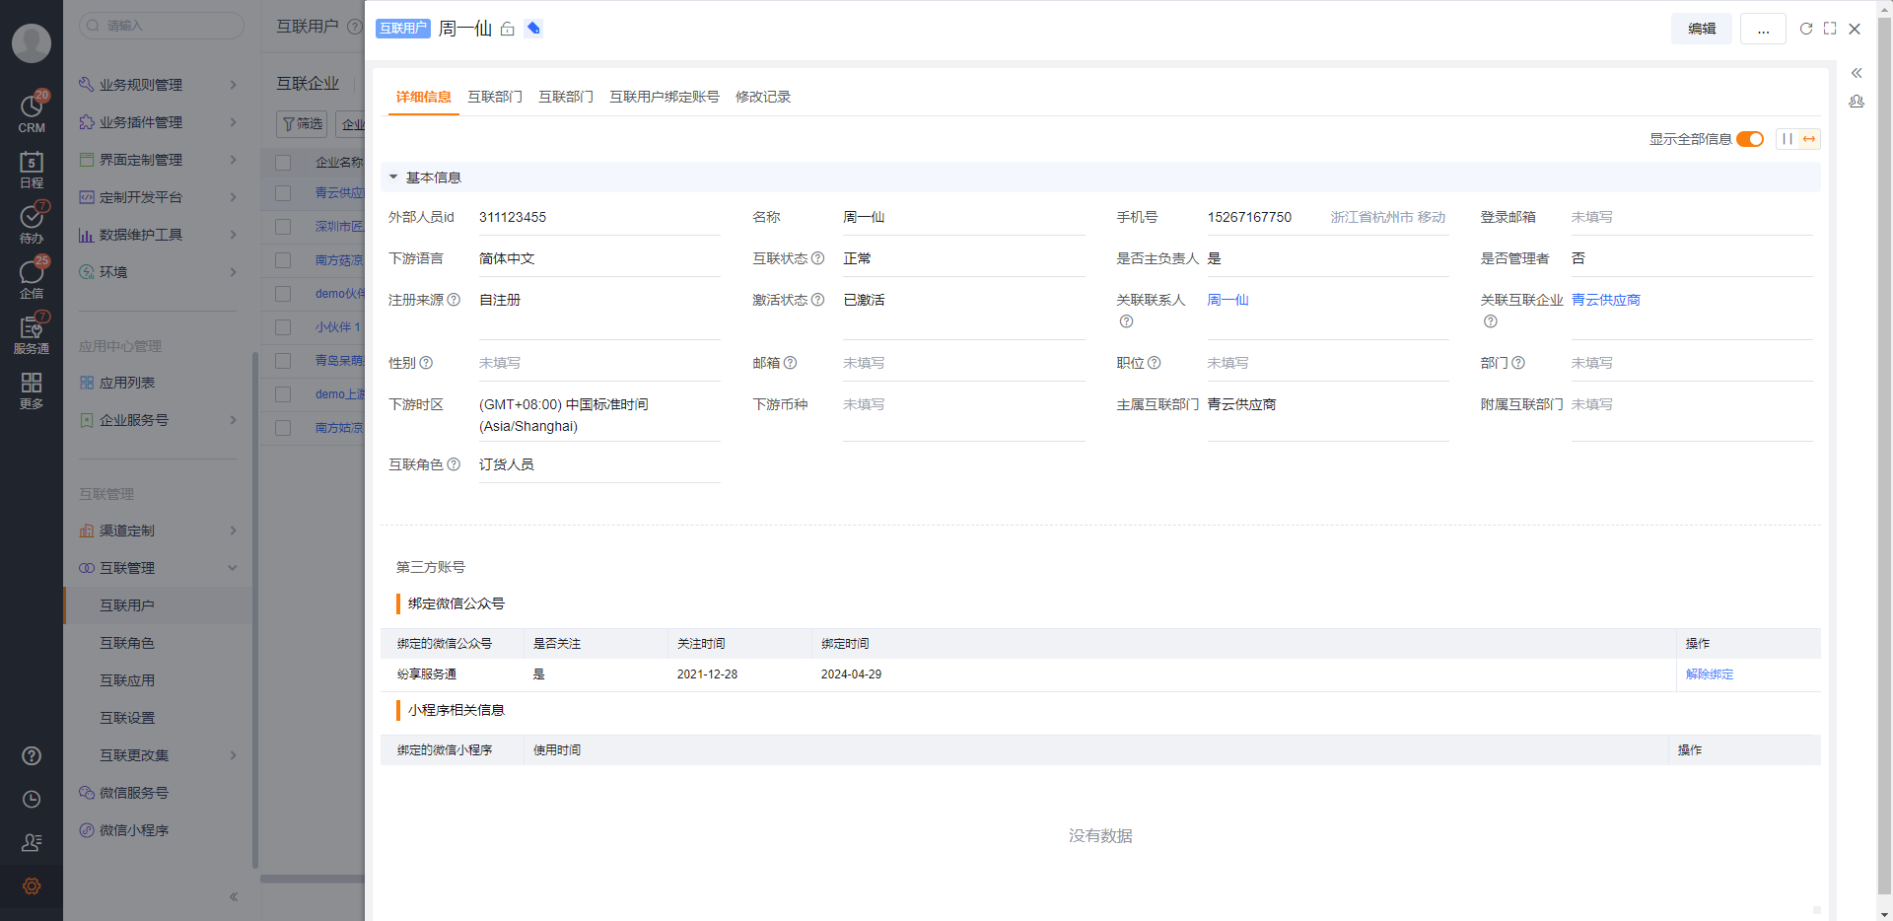Open 互联角色 in the left menu
The width and height of the screenshot is (1893, 921).
tap(127, 643)
